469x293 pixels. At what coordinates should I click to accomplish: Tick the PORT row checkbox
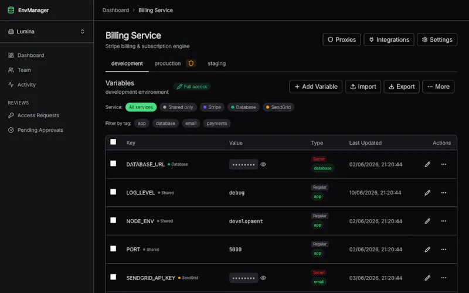[x=113, y=248]
